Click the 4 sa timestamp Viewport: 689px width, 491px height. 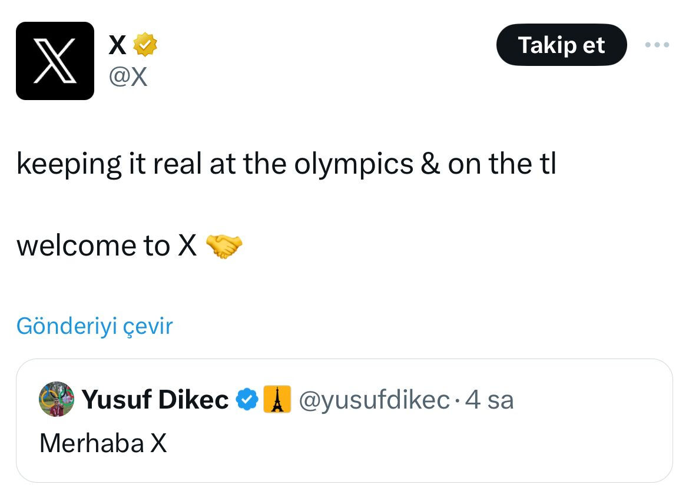click(x=490, y=399)
